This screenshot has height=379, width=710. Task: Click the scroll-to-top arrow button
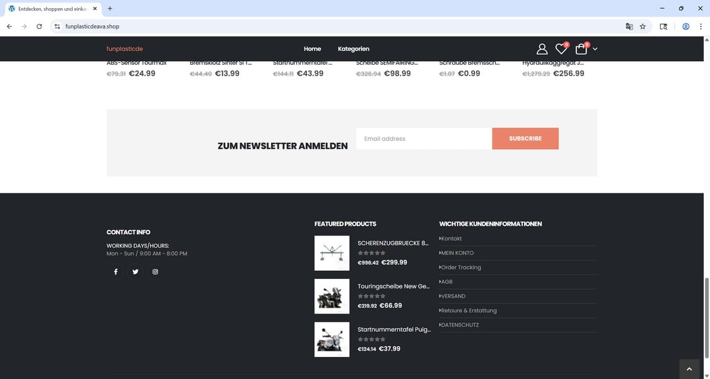click(689, 368)
